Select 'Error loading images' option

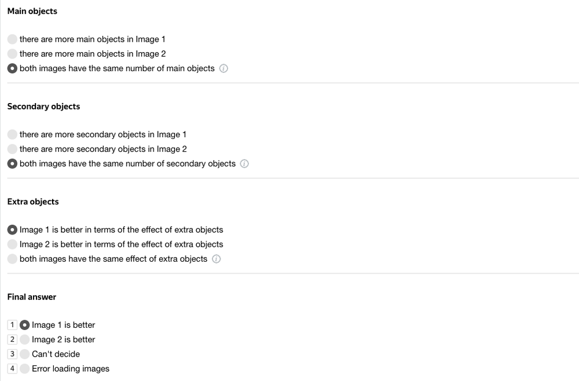[25, 368]
